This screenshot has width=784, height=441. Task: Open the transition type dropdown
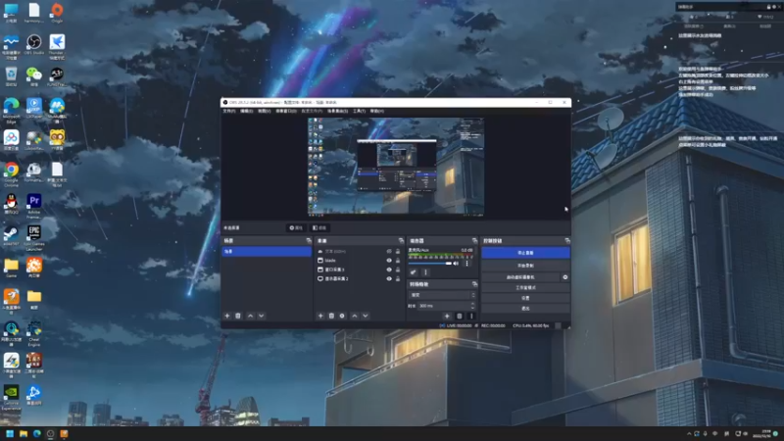point(442,295)
